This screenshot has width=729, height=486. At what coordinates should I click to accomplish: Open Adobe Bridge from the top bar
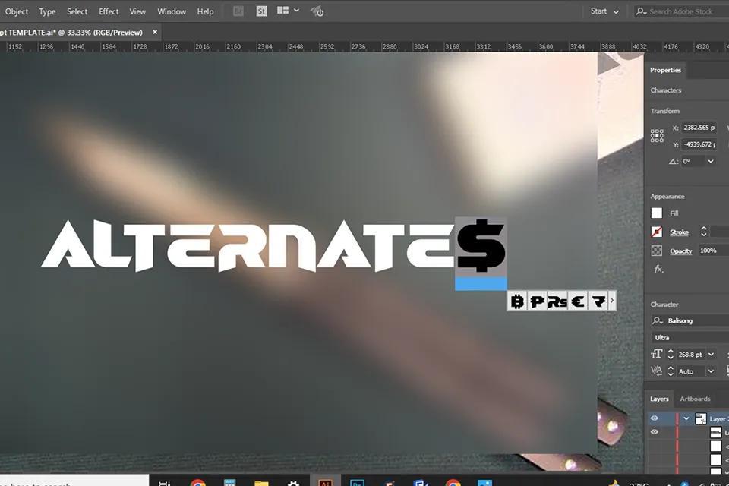point(238,11)
